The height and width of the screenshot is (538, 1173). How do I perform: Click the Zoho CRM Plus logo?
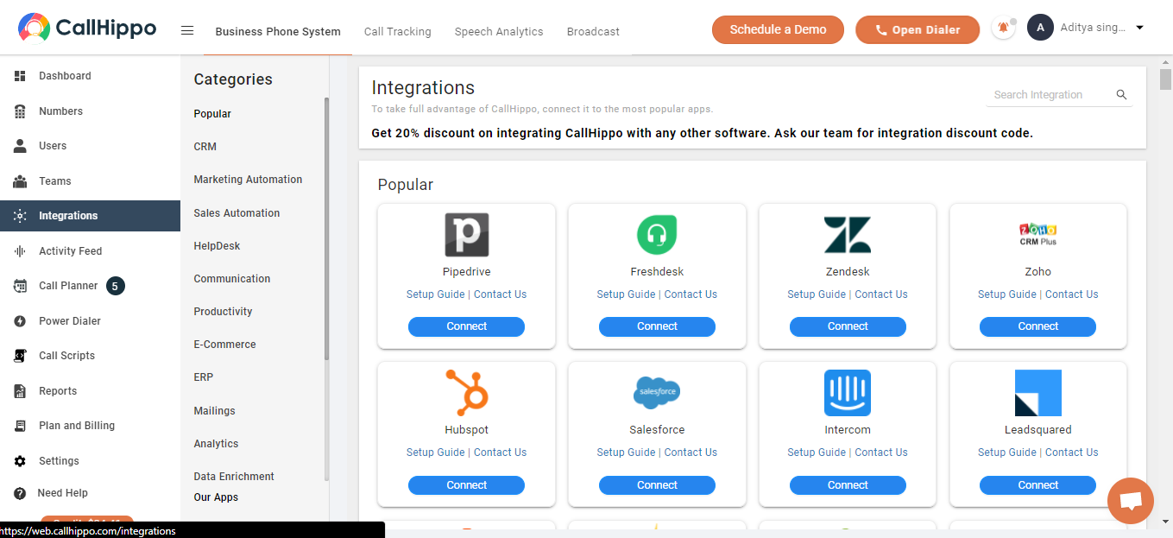coord(1037,234)
